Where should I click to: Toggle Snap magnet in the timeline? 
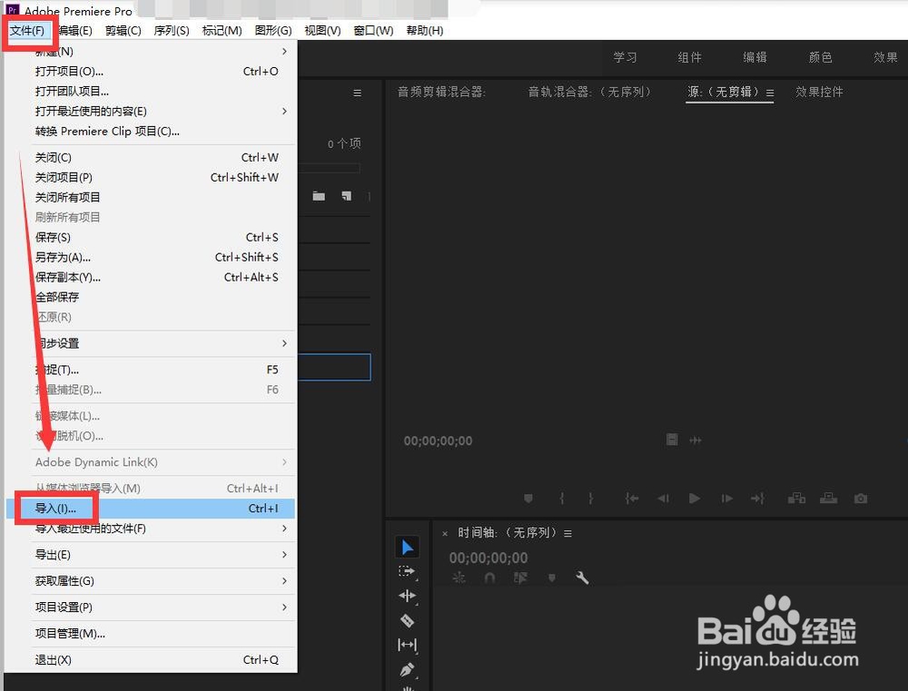[490, 577]
